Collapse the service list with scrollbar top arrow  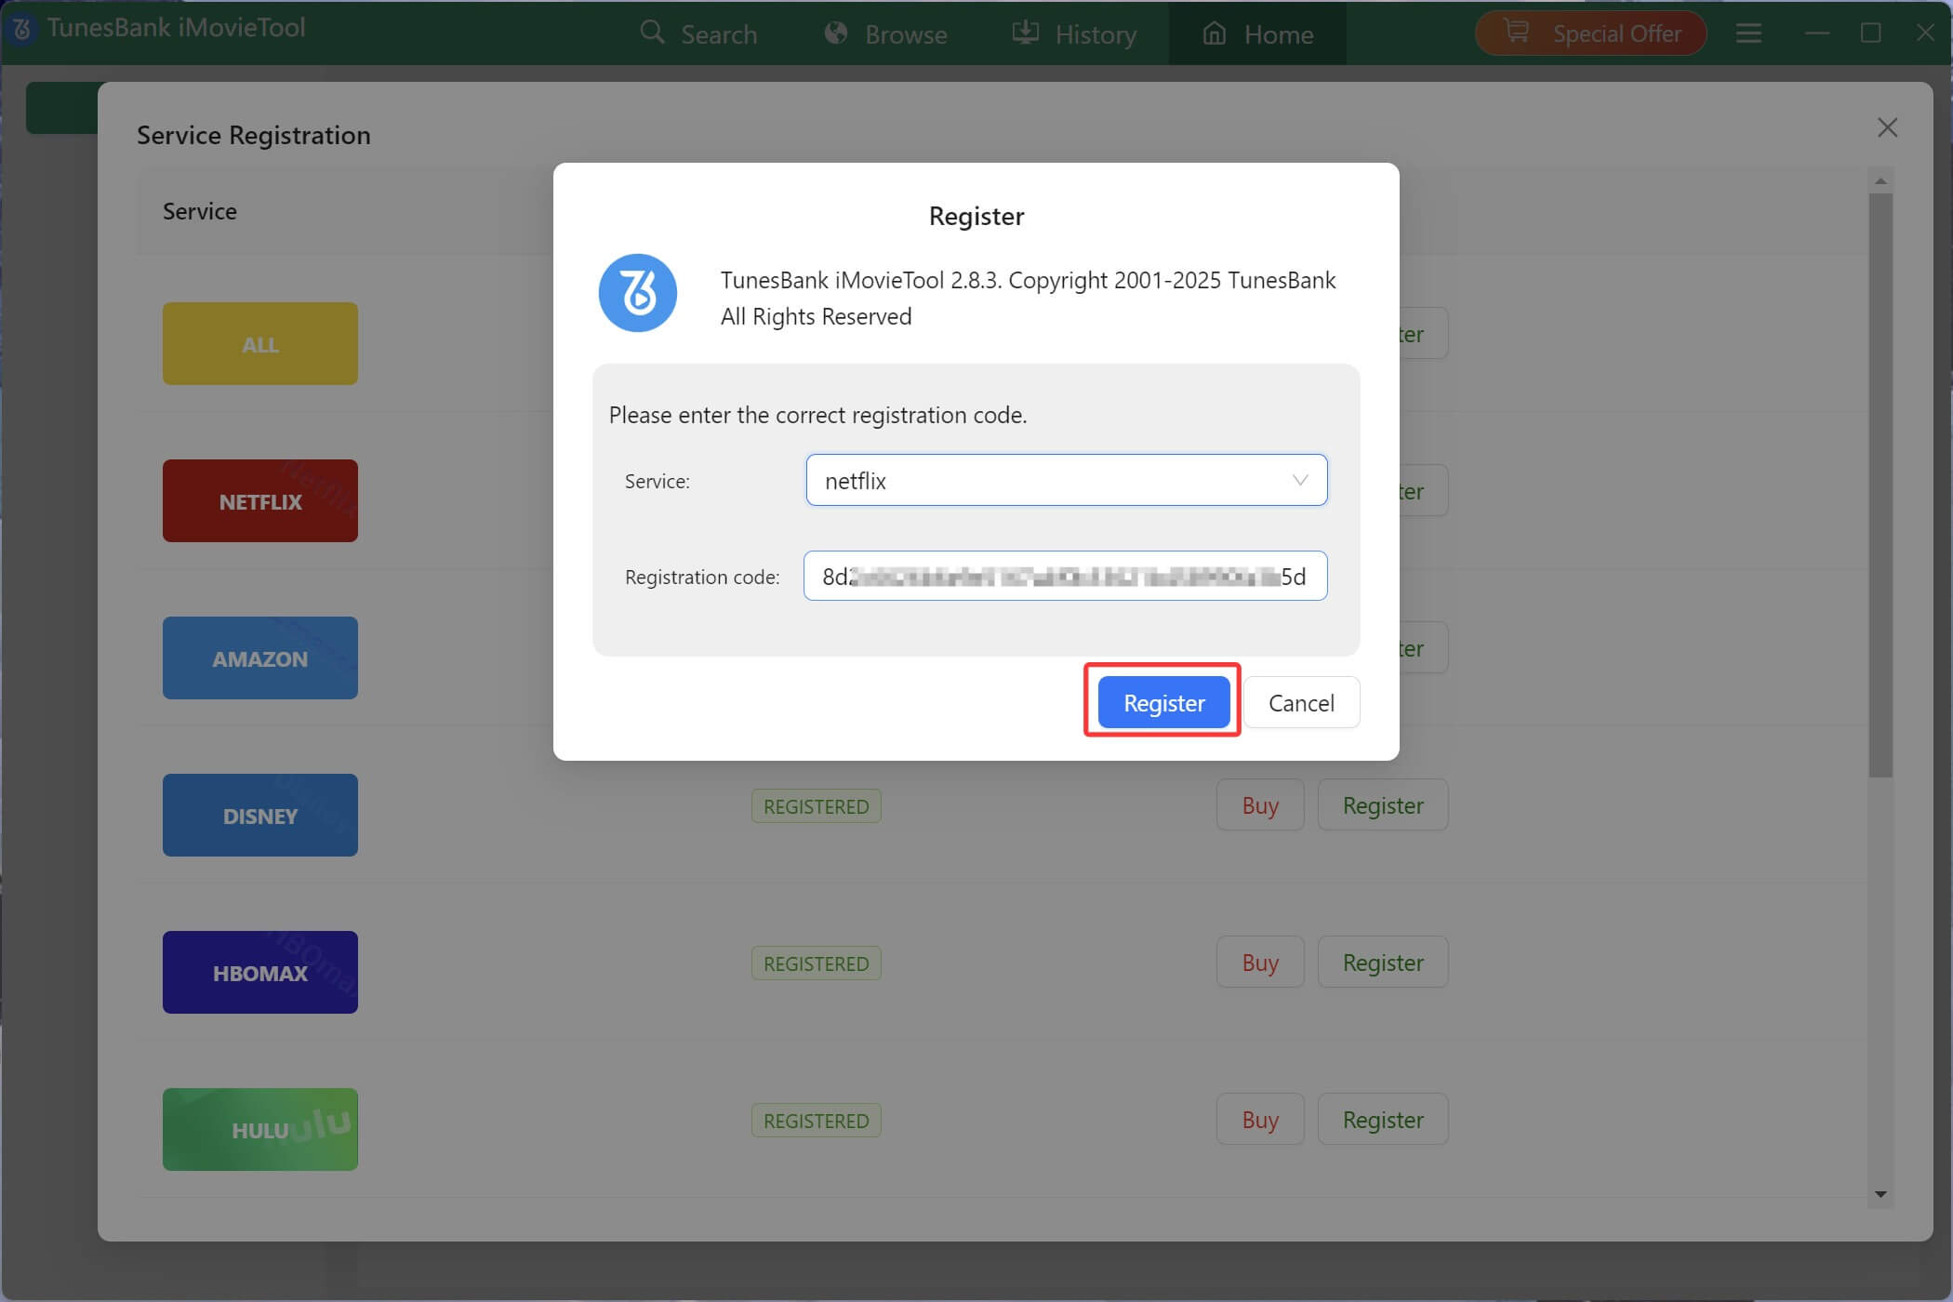(x=1880, y=180)
